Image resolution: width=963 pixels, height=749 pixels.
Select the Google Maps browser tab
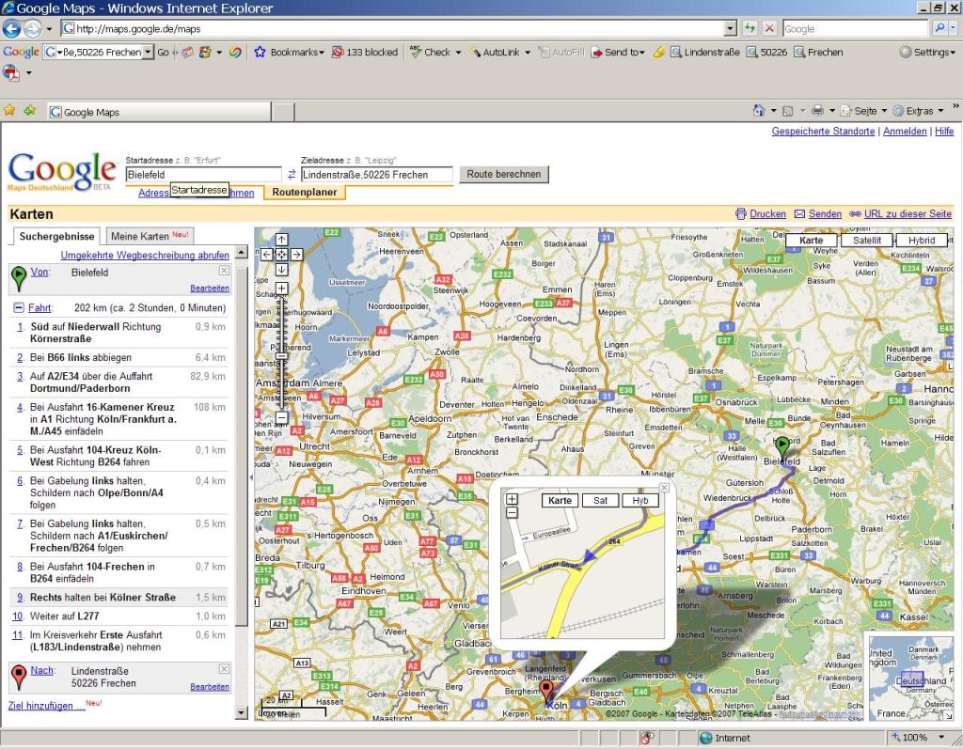(x=158, y=112)
